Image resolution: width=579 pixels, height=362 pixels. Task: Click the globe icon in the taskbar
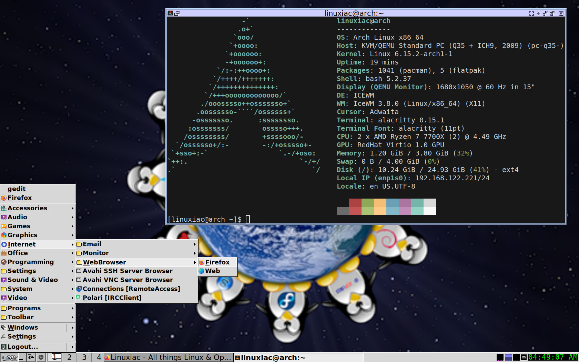(x=41, y=358)
